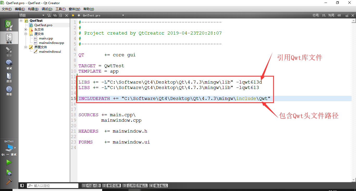Show the 编译输出 pane
356x191 pixels.
(x=158, y=186)
